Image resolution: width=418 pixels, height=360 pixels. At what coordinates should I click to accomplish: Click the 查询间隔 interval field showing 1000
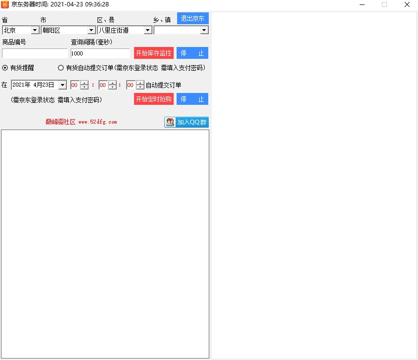pyautogui.click(x=100, y=53)
